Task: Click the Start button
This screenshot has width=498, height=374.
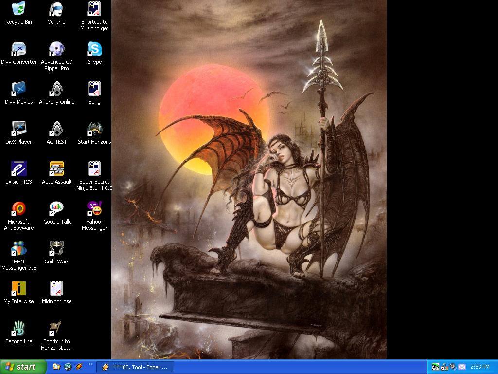Action: [x=23, y=367]
